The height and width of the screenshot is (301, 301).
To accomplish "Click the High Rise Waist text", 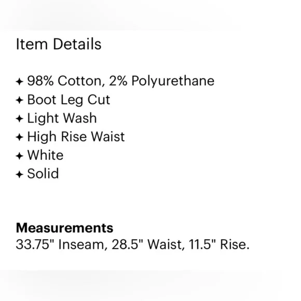I will pyautogui.click(x=76, y=136).
